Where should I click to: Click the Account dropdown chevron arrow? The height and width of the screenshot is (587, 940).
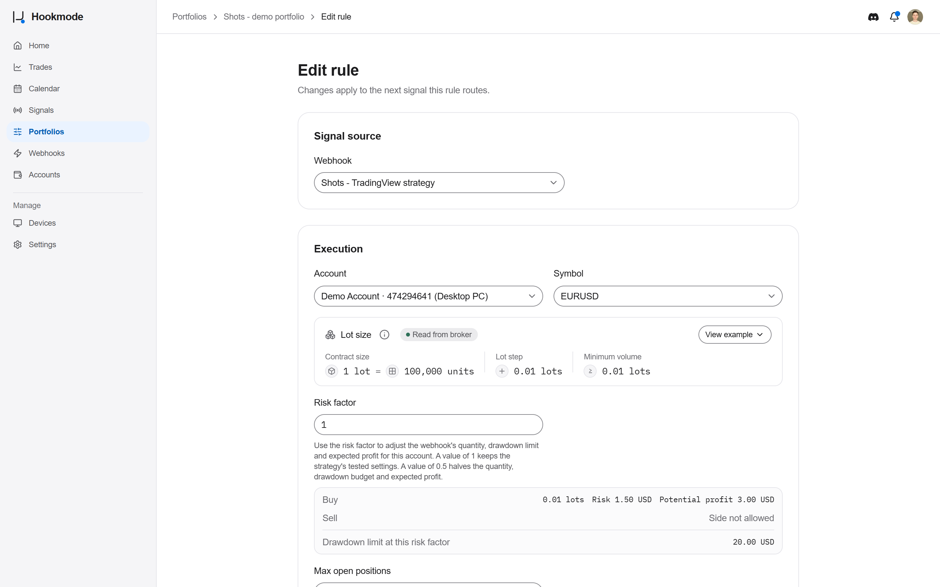coord(532,296)
